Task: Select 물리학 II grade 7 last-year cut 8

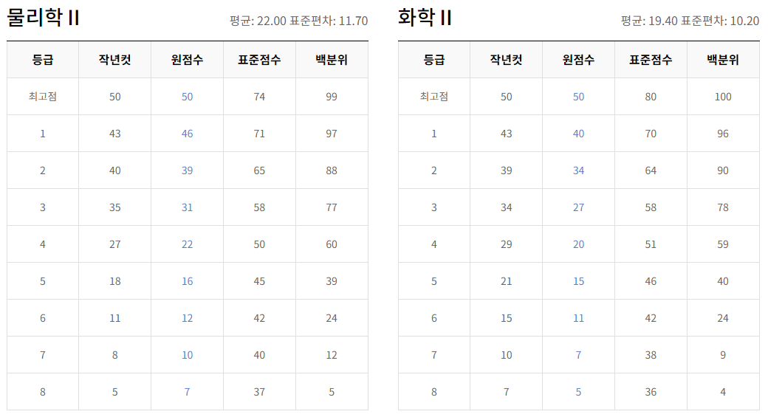Action: click(x=115, y=355)
